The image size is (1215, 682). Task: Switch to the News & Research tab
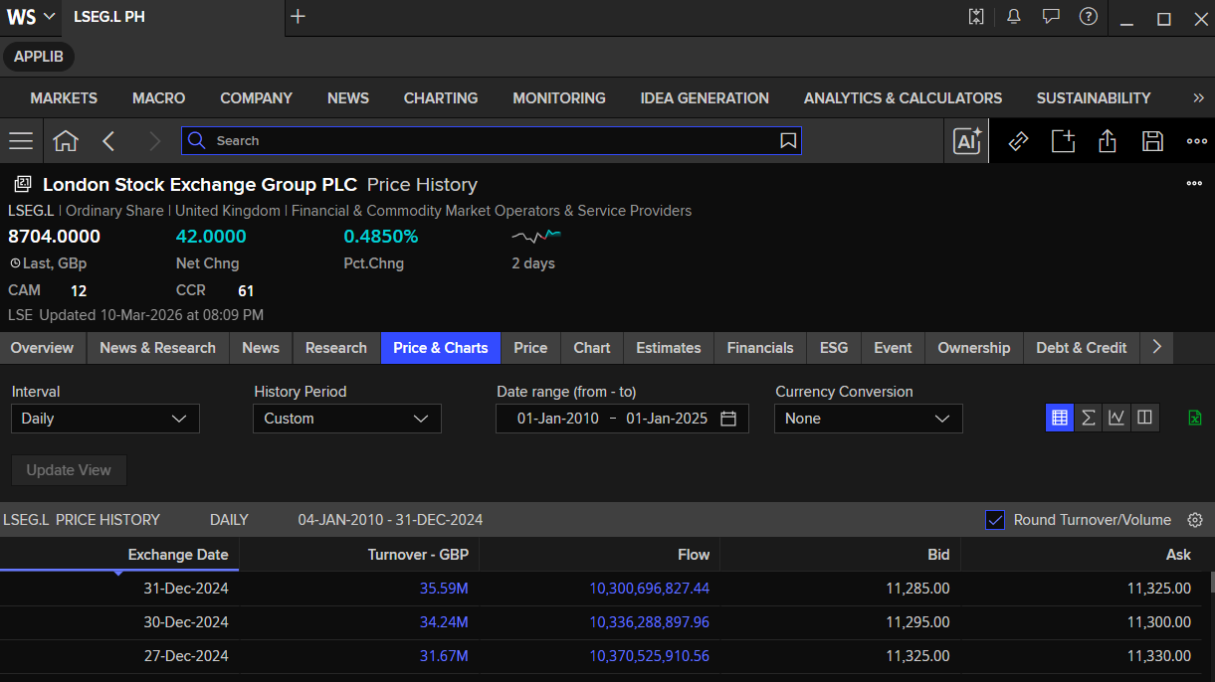point(158,348)
